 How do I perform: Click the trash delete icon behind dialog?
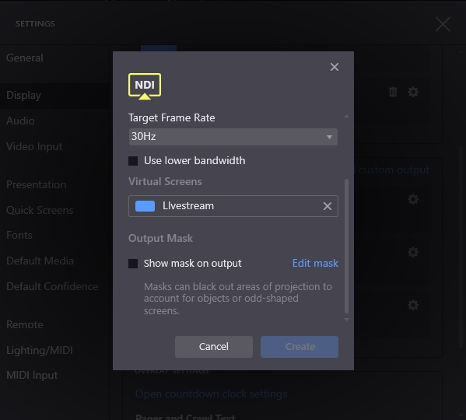click(x=393, y=92)
